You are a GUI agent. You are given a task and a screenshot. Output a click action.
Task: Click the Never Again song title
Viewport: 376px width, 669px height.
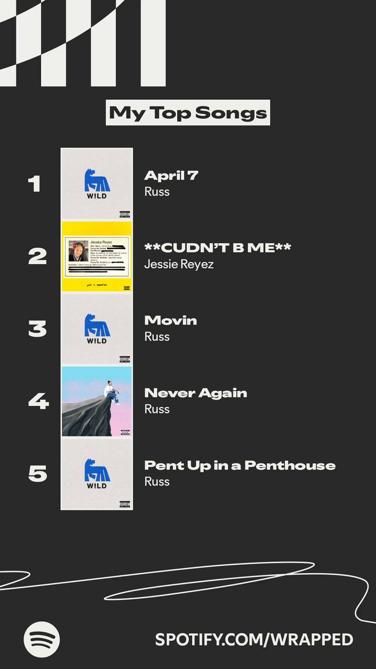click(x=196, y=393)
